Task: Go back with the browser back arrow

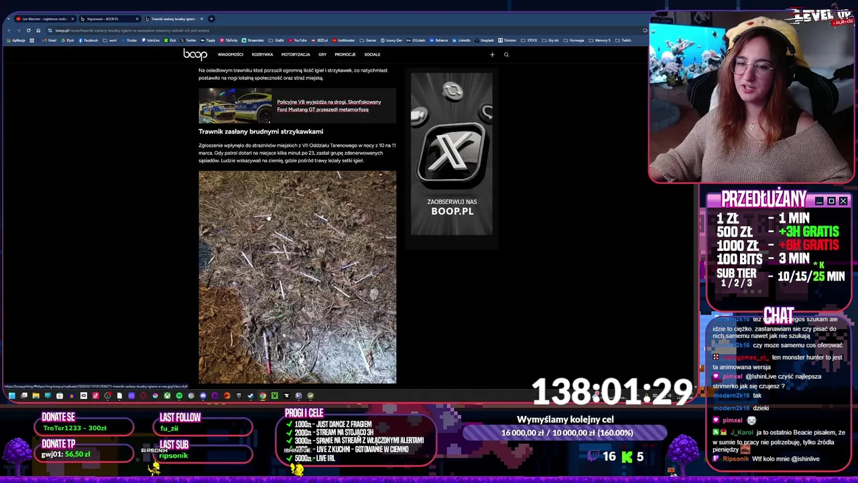Action: (9, 30)
